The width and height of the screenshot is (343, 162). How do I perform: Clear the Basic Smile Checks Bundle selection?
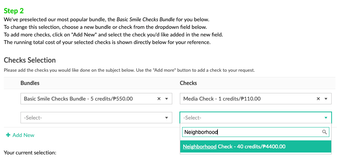pyautogui.click(x=159, y=99)
